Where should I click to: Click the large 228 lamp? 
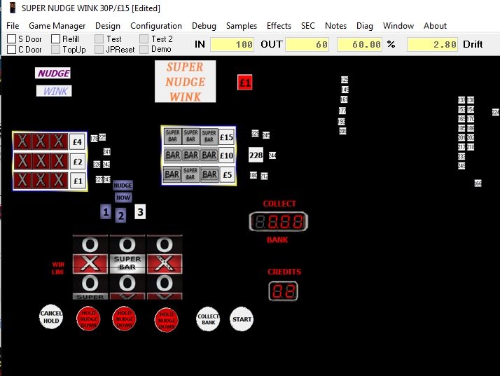256,155
